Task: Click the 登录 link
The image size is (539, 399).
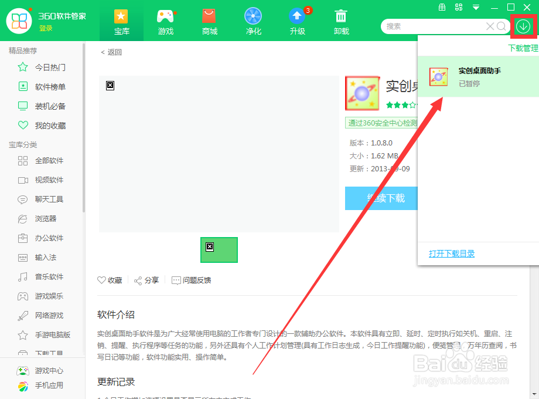Action: coord(46,28)
